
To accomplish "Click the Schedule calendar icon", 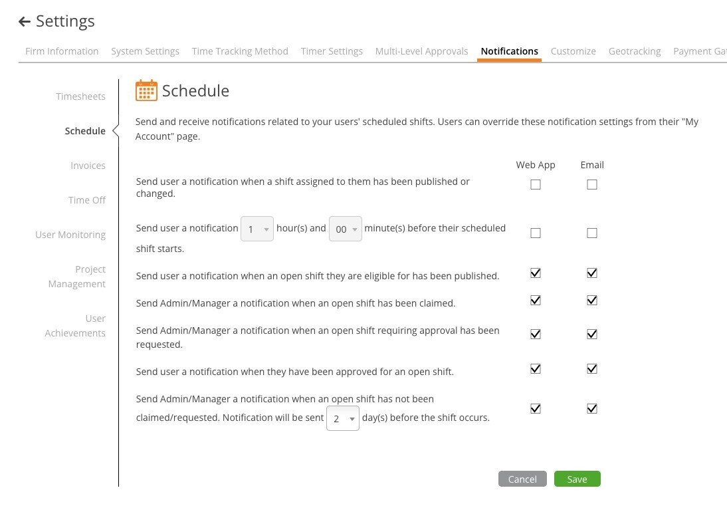I will (x=146, y=90).
